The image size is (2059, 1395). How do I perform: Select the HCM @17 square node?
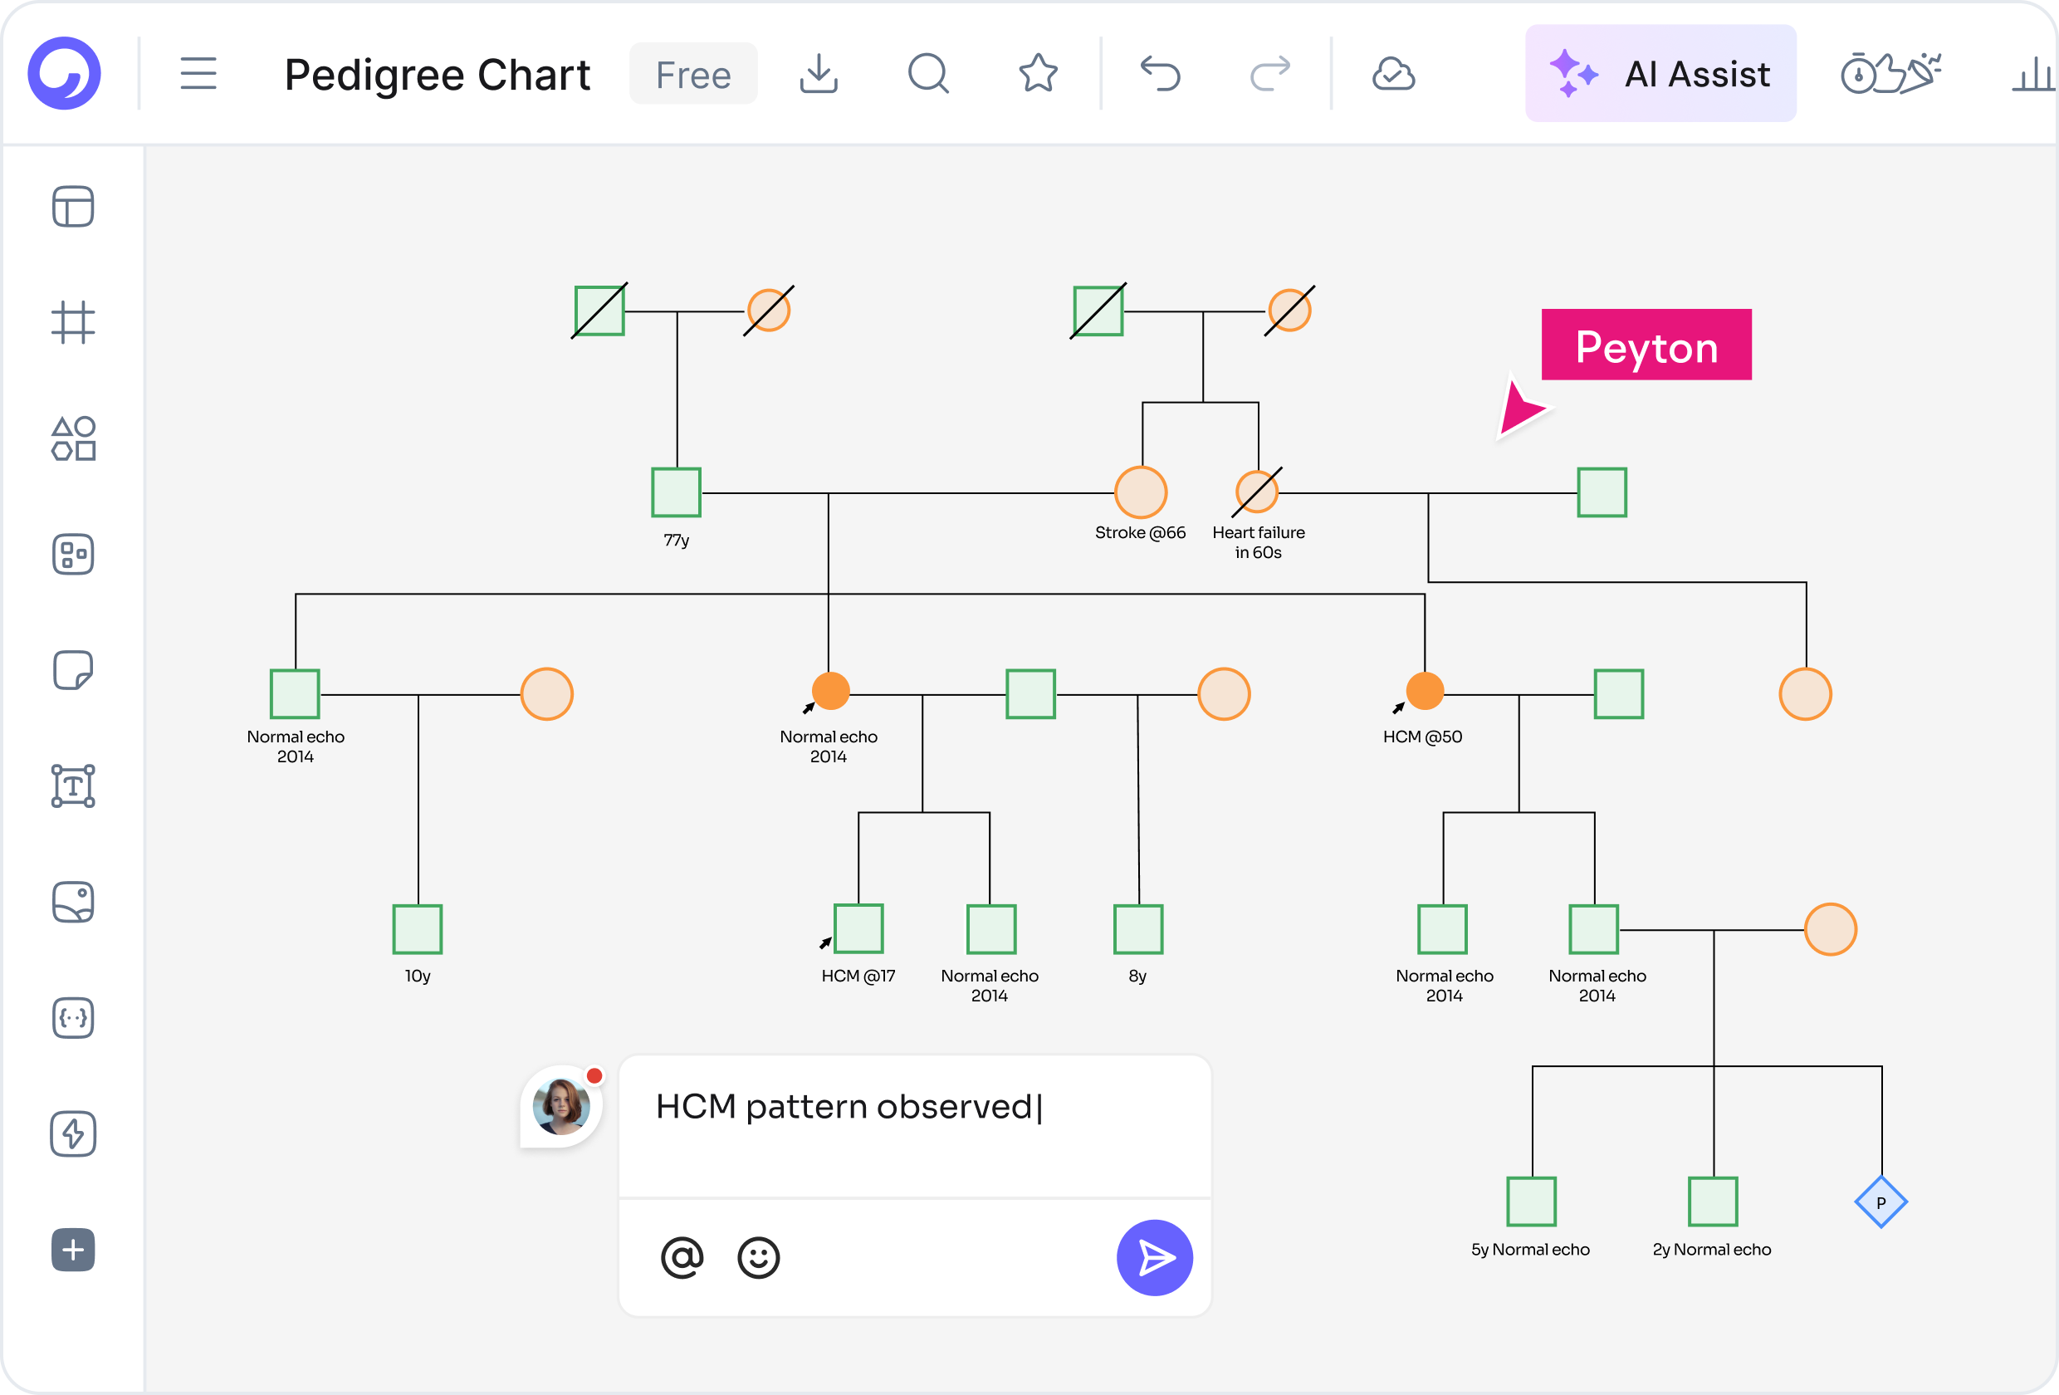(x=859, y=928)
